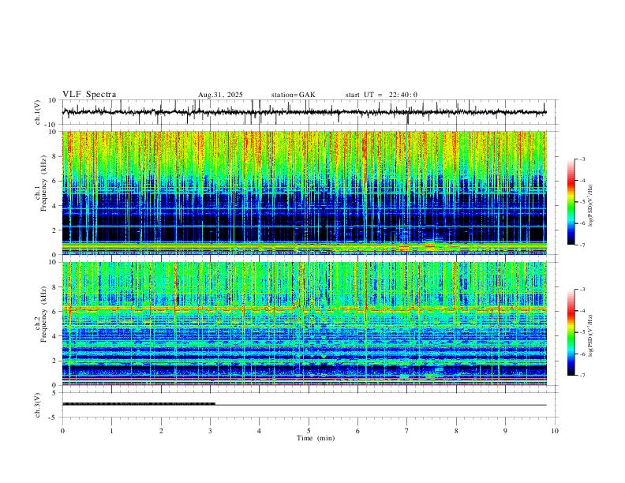Click the "8" kHz tick on ch.1 frequency axis
The height and width of the screenshot is (483, 625).
tap(55, 156)
